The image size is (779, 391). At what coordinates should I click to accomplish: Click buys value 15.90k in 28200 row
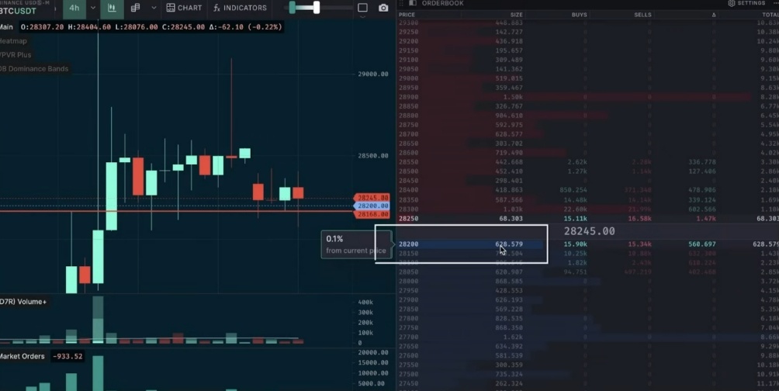pyautogui.click(x=575, y=244)
